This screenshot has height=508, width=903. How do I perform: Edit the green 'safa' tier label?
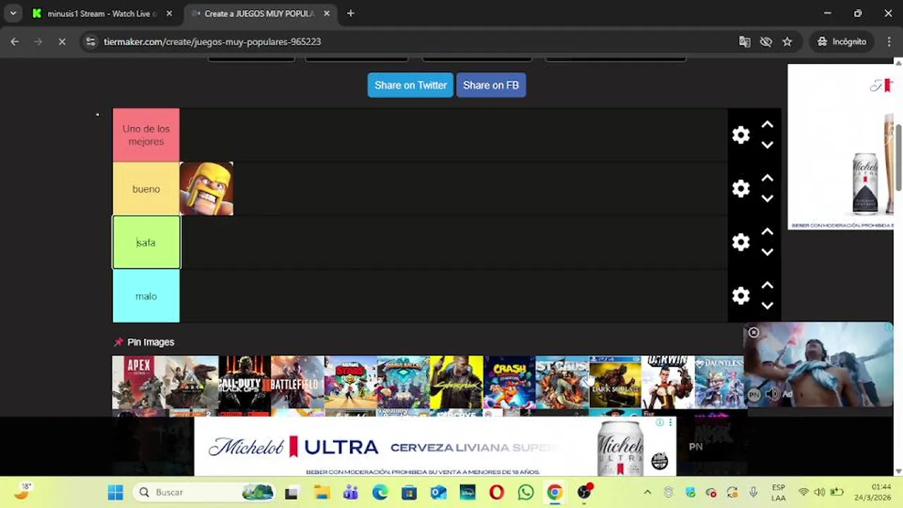[146, 242]
